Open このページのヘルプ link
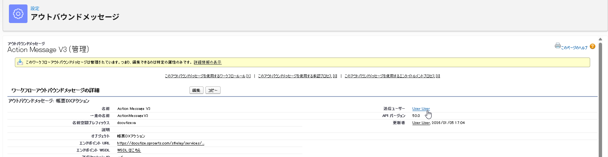Viewport: 608px width, 157px height. point(574,48)
